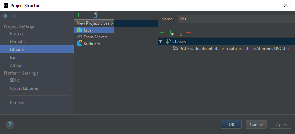The image size is (295, 134).
Task: Click the forward navigation arrow
Action: 14,16
